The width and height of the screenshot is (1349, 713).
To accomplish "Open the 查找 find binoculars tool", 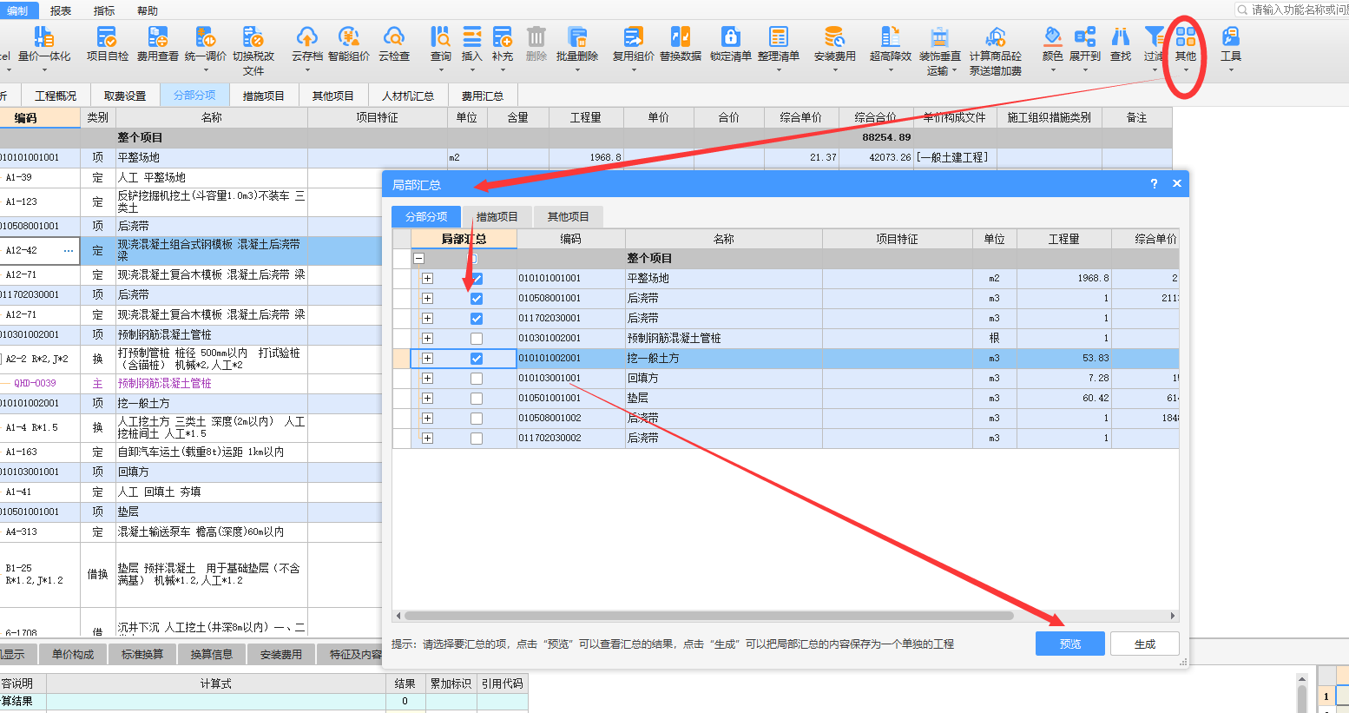I will coord(1121,43).
